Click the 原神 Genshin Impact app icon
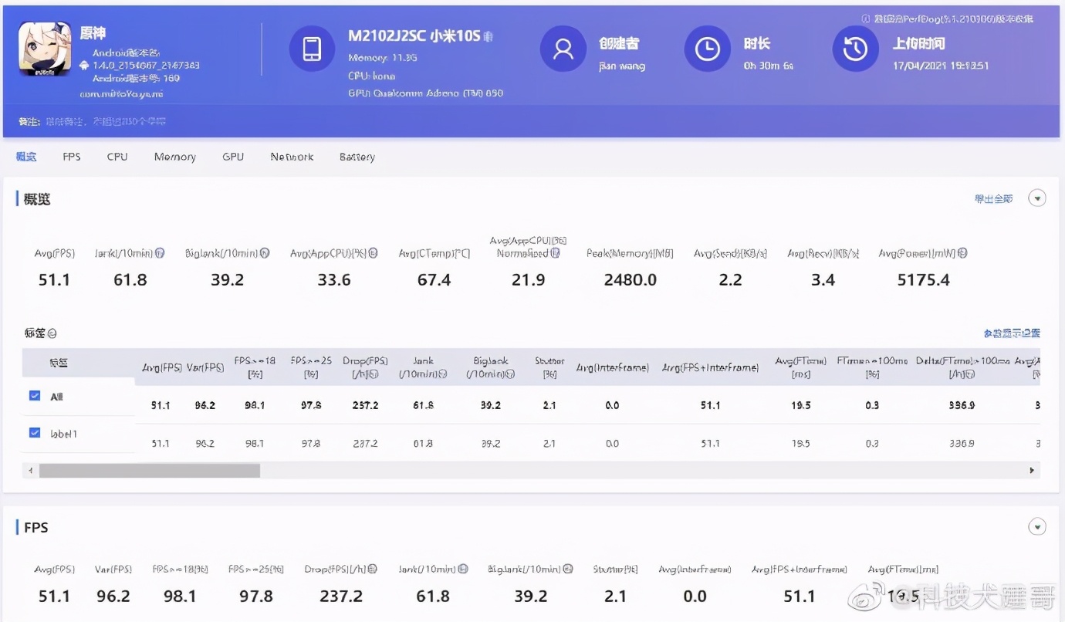1065x622 pixels. (44, 49)
